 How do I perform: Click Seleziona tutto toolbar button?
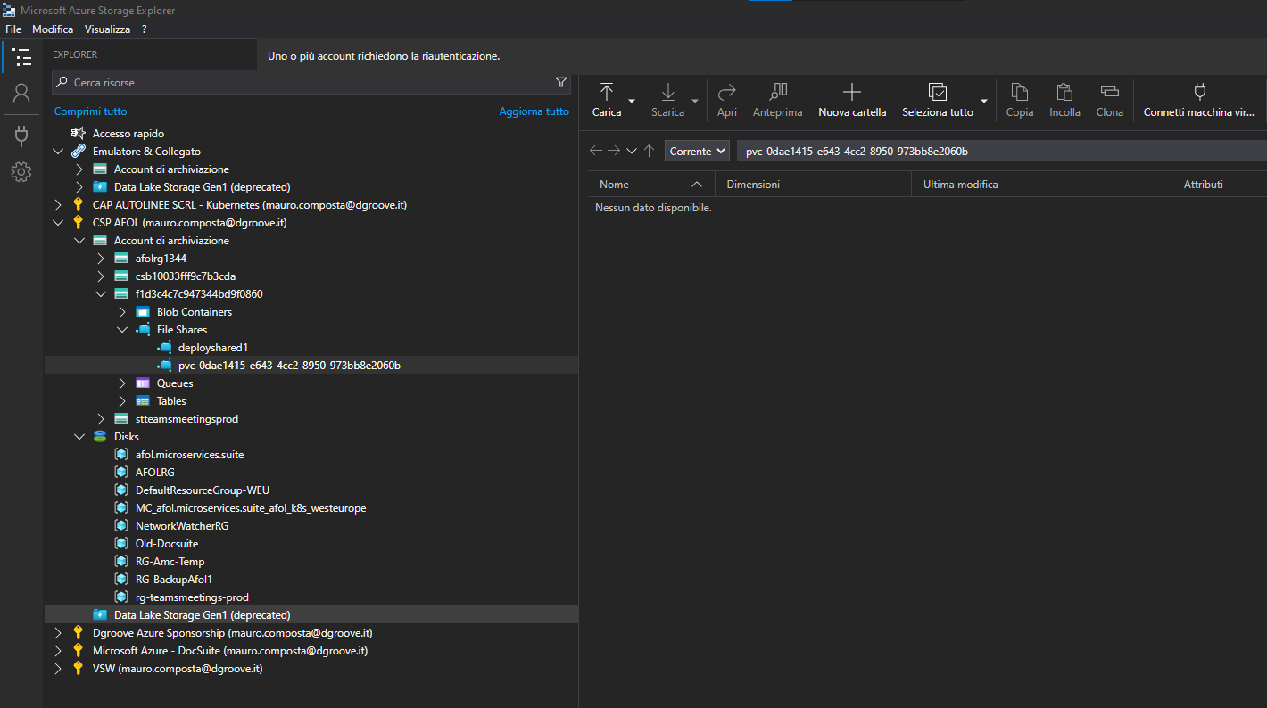point(938,100)
